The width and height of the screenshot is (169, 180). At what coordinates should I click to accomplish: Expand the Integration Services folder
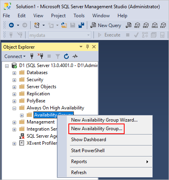14,129
